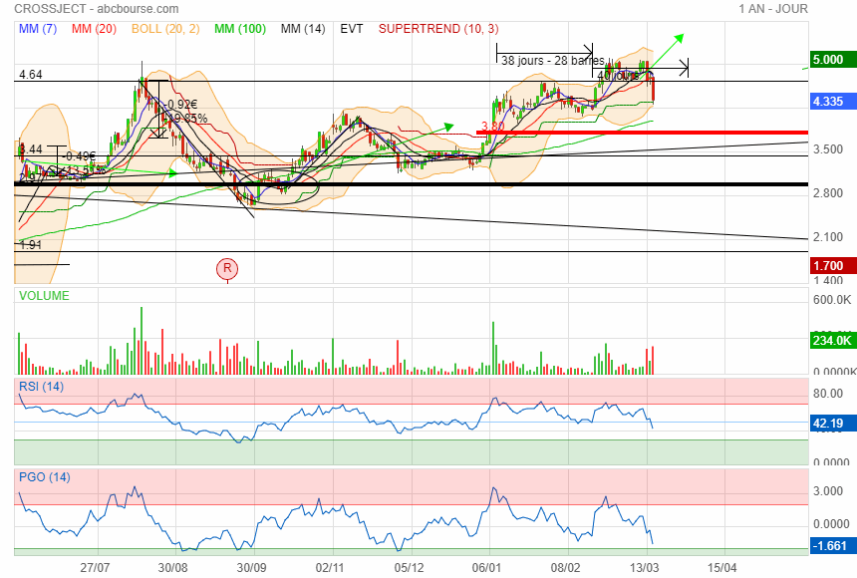Click the -1.661 PGO value tag
The image size is (857, 578).
[x=831, y=546]
